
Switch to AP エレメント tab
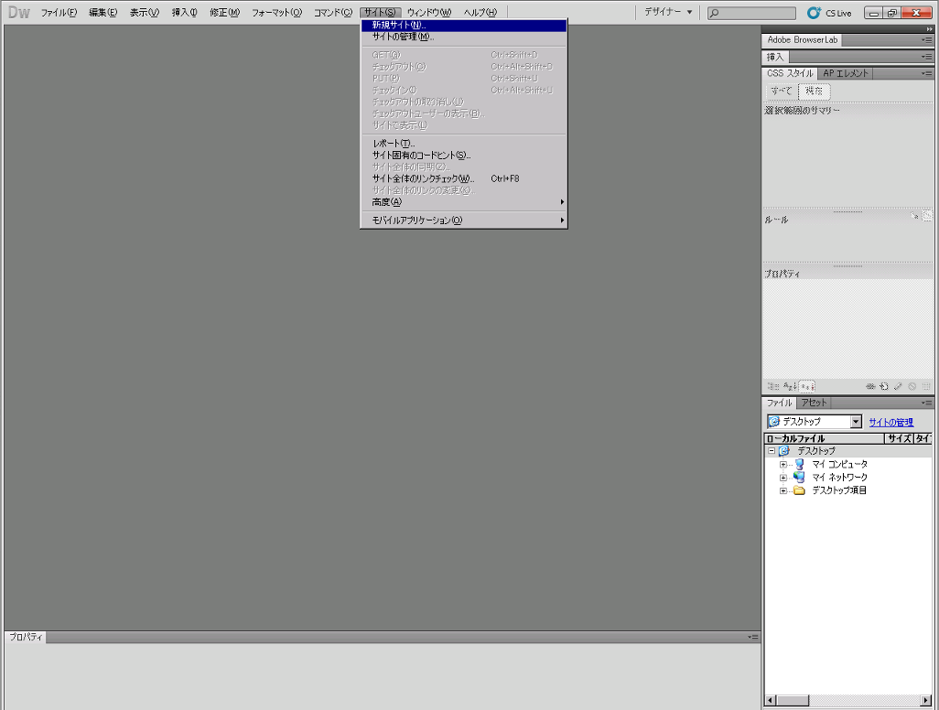click(845, 73)
